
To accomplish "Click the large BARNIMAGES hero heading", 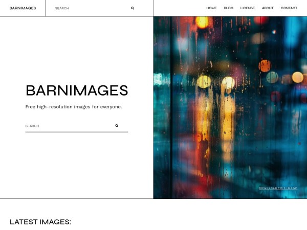I will [x=77, y=90].
